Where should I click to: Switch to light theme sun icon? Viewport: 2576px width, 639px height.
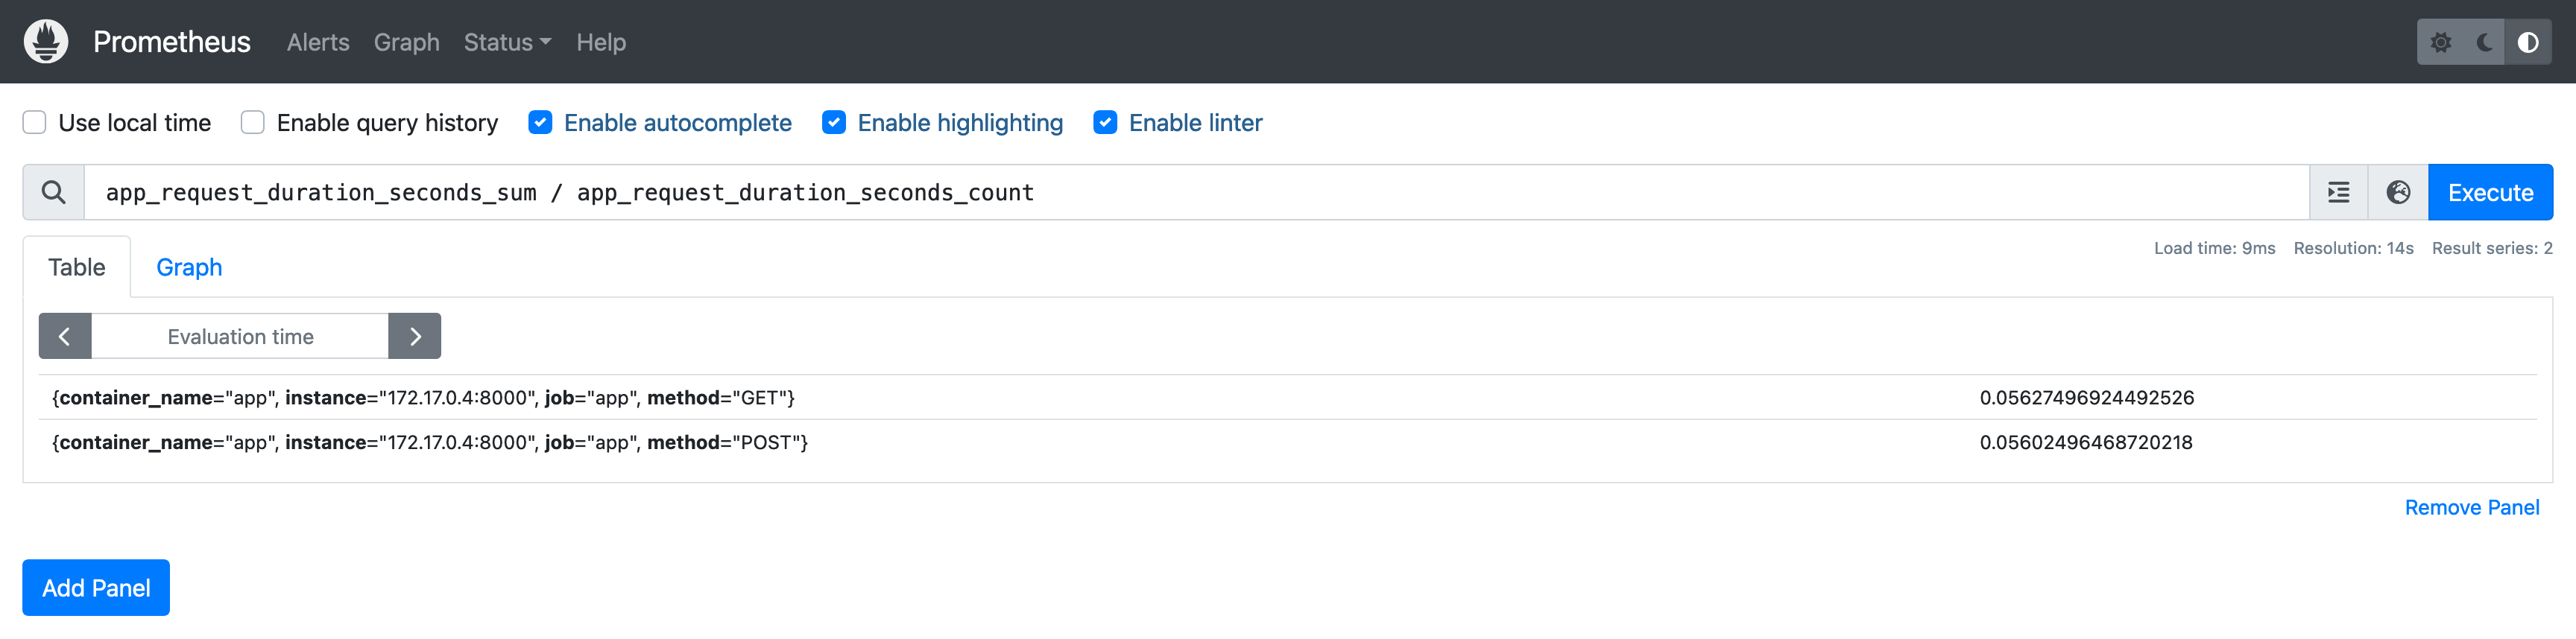click(2440, 42)
